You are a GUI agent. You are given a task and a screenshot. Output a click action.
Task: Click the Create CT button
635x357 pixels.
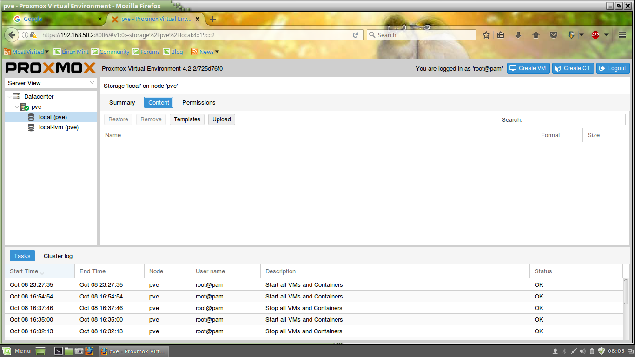click(573, 68)
